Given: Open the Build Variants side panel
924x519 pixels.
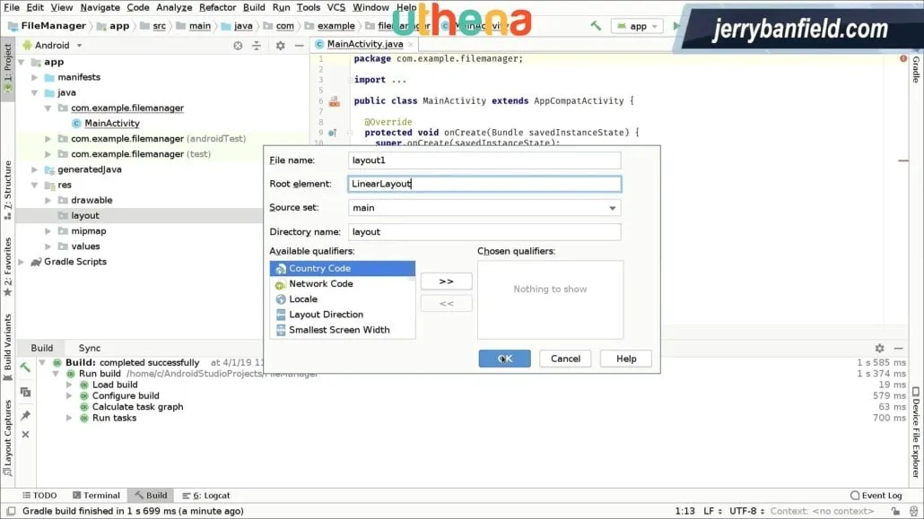Looking at the screenshot, I should coord(8,347).
